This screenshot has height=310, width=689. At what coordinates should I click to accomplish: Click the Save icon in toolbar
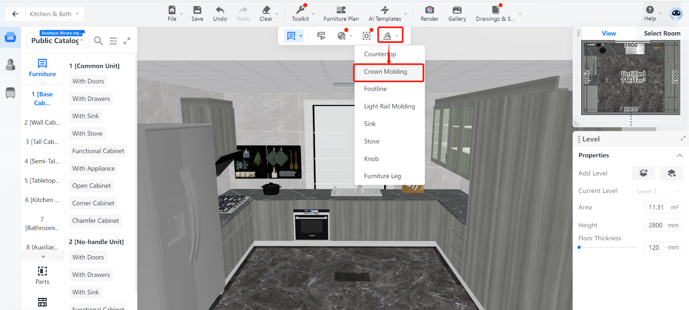(x=197, y=10)
